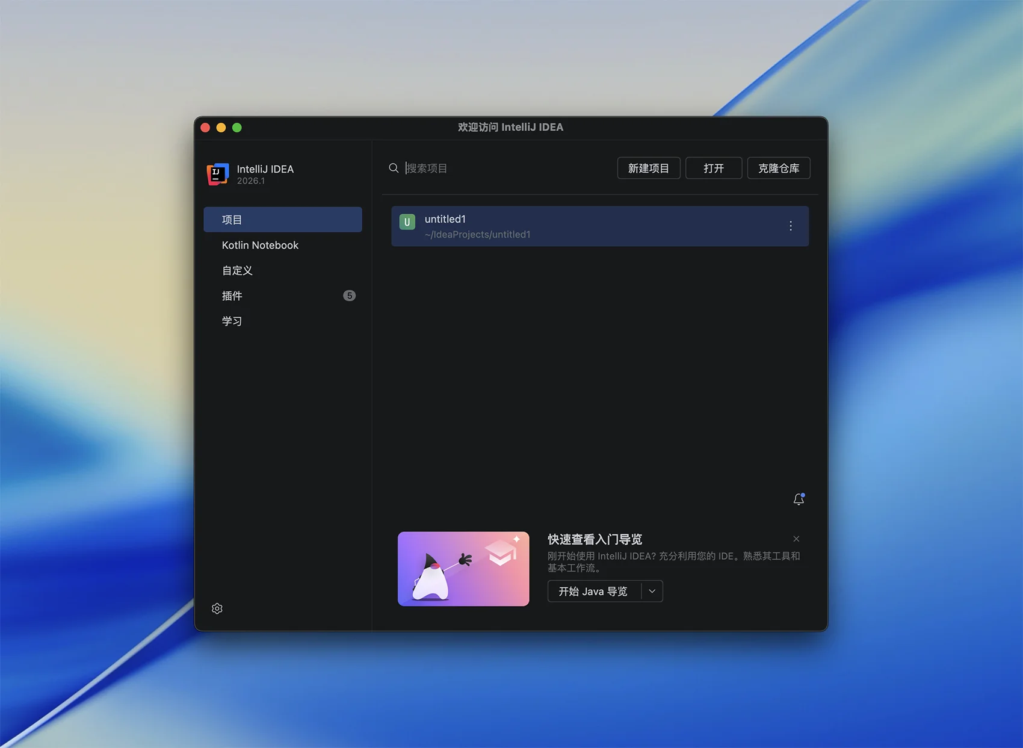Select the 项目 tab in sidebar
Screen dimensions: 1023x748
(282, 220)
